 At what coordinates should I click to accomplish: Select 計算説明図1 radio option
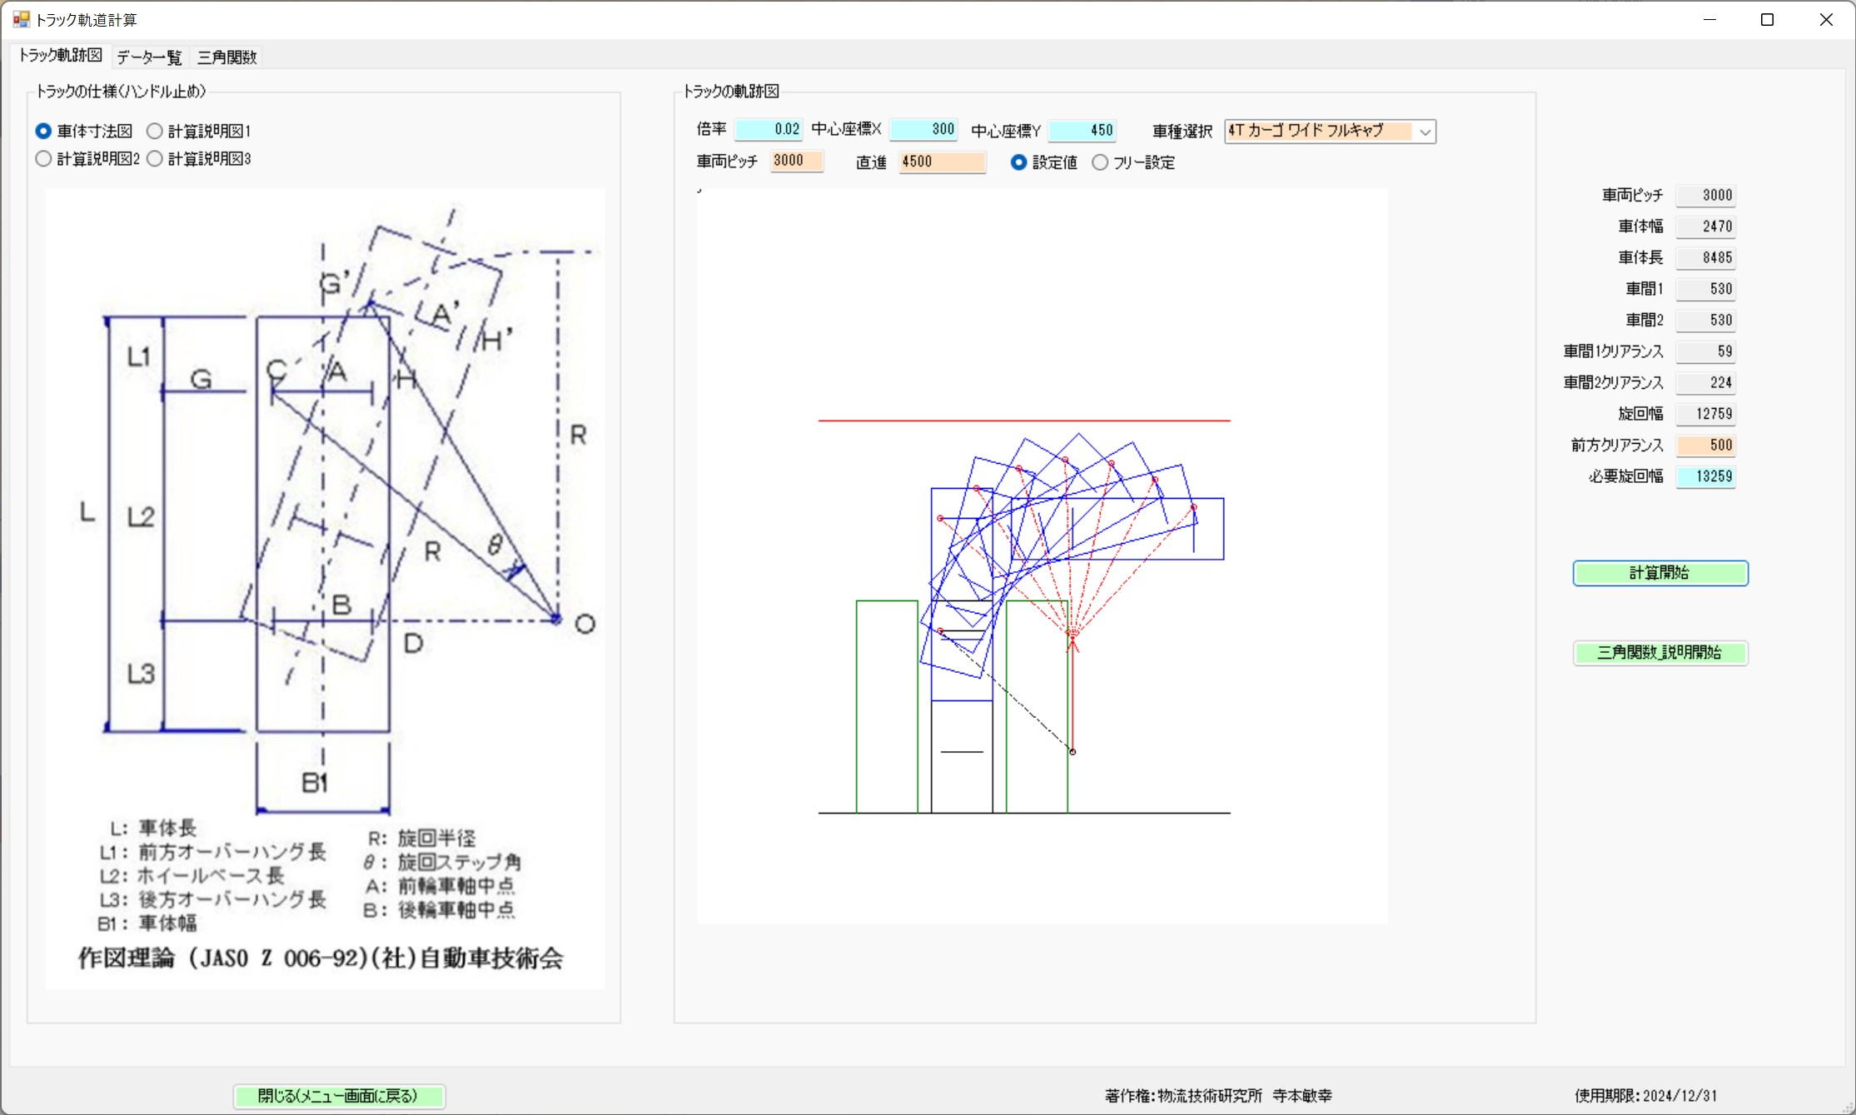coord(155,132)
